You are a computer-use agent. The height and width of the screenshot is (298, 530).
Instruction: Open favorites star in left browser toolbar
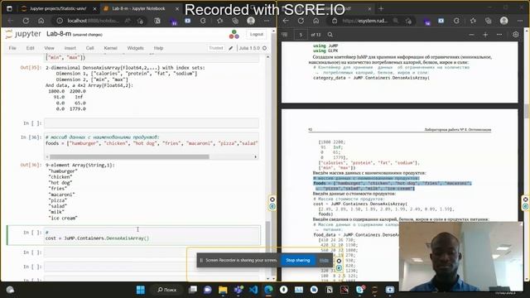[220, 21]
